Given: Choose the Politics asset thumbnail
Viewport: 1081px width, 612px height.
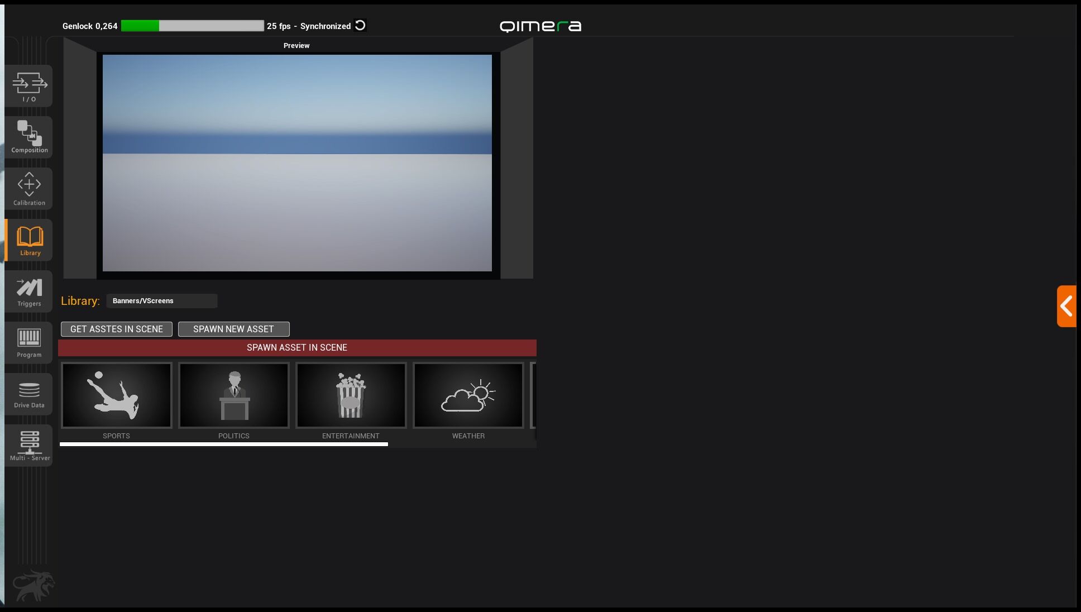Looking at the screenshot, I should [234, 395].
